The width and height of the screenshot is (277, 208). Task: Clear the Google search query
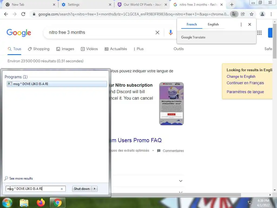(x=157, y=32)
